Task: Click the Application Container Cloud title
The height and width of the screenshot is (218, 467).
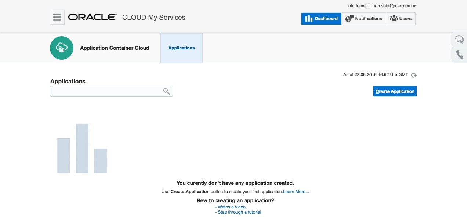Action: click(x=115, y=48)
